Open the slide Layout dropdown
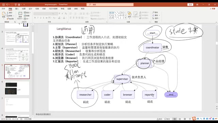The image size is (218, 123). [27, 13]
